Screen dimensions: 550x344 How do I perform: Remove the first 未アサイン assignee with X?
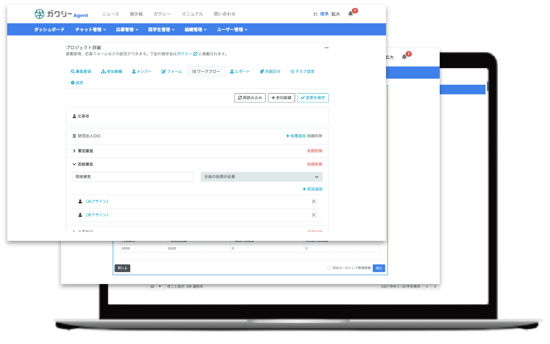click(313, 201)
